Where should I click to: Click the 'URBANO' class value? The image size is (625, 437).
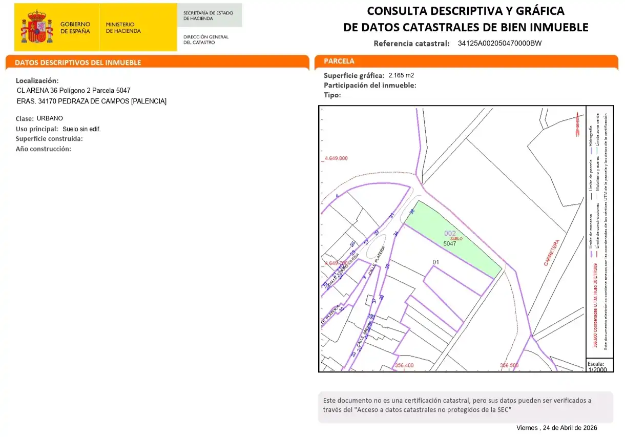tap(50, 118)
